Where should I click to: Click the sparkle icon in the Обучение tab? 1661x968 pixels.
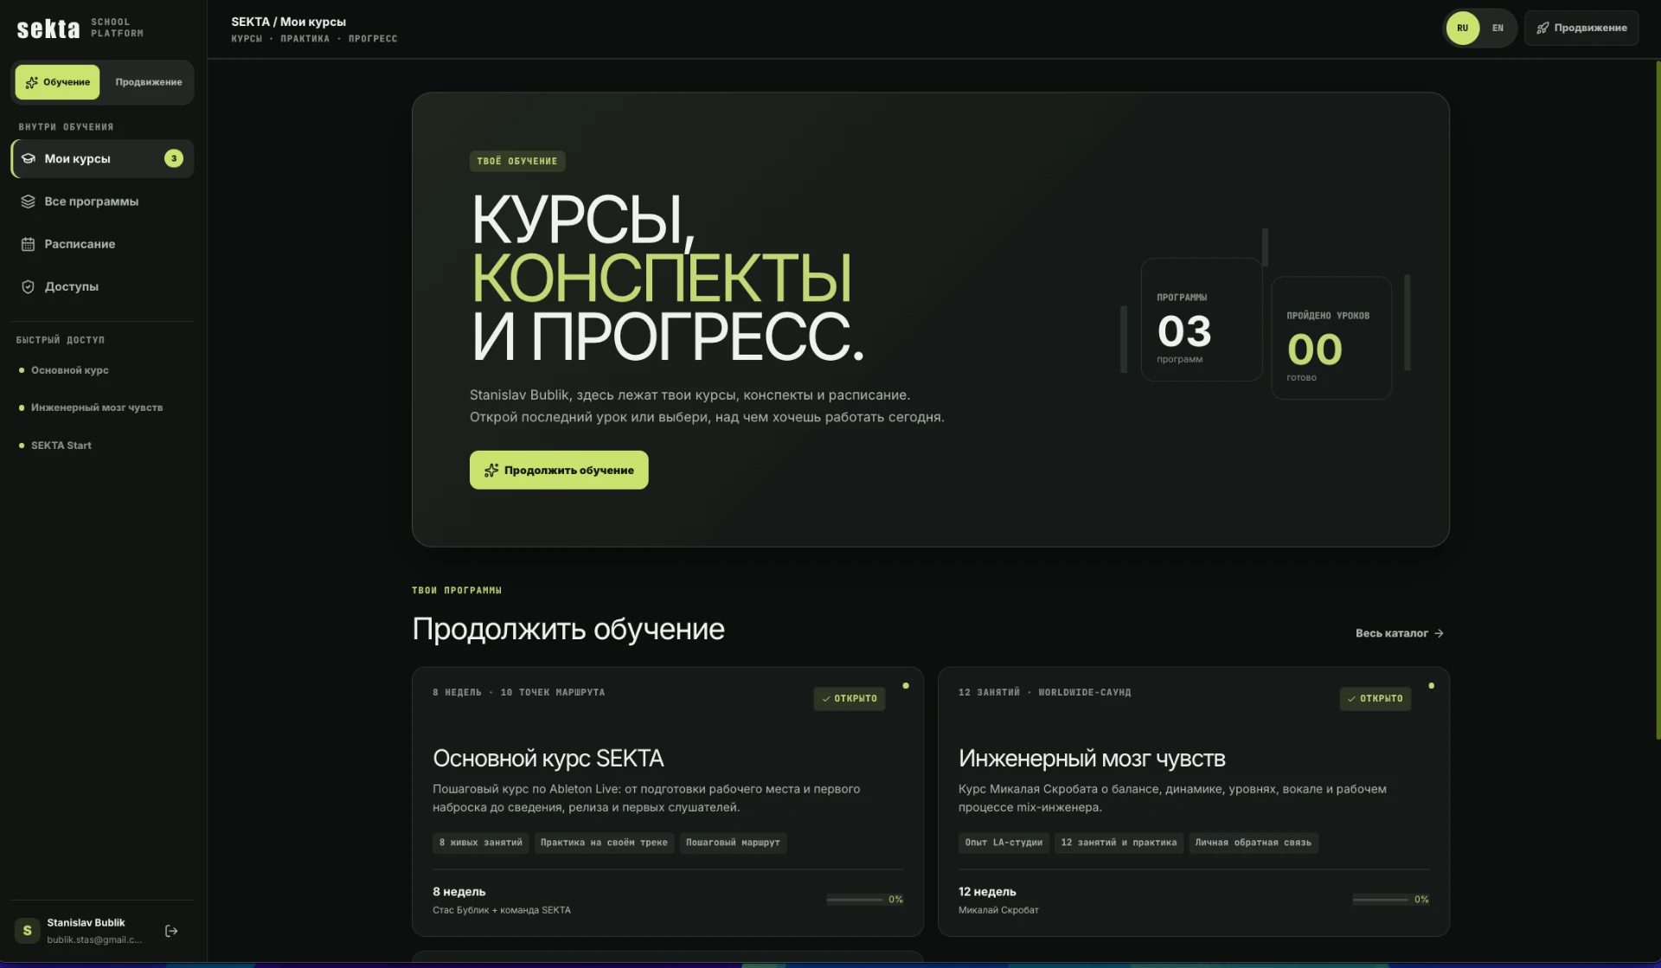32,82
